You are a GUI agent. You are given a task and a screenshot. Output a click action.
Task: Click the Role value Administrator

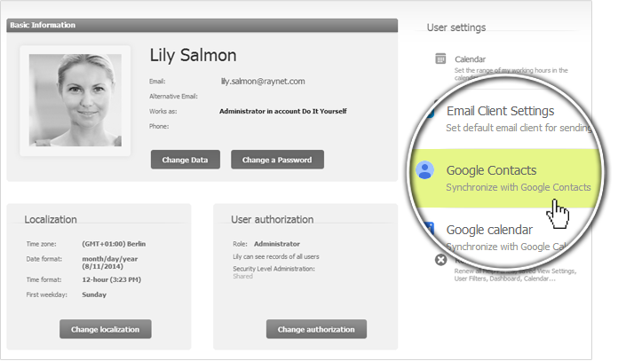point(277,244)
